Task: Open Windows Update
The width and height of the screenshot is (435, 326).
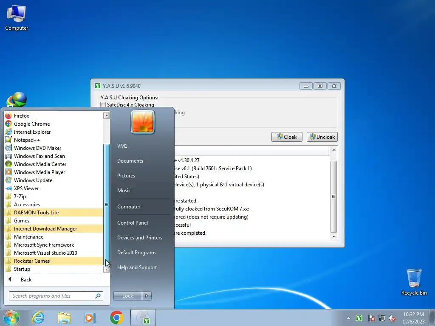Action: tap(53, 180)
